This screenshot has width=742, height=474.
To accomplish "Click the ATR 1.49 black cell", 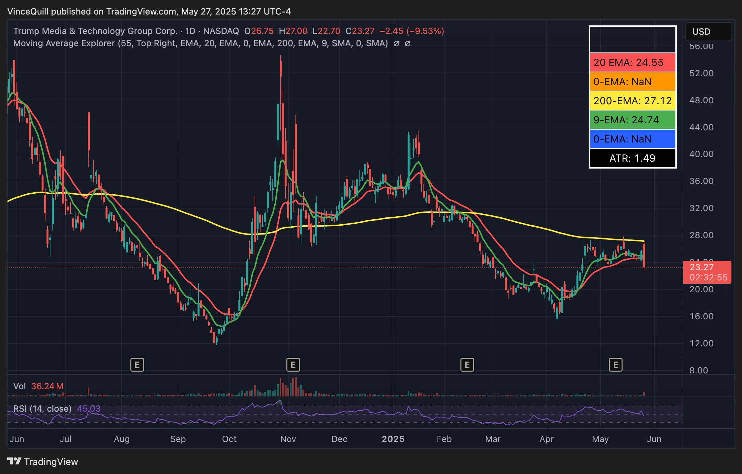I will (x=632, y=158).
